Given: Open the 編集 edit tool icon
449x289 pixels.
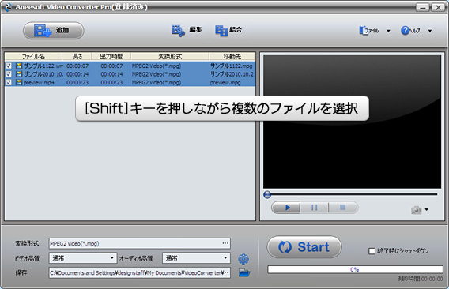Looking at the screenshot, I should [178, 30].
